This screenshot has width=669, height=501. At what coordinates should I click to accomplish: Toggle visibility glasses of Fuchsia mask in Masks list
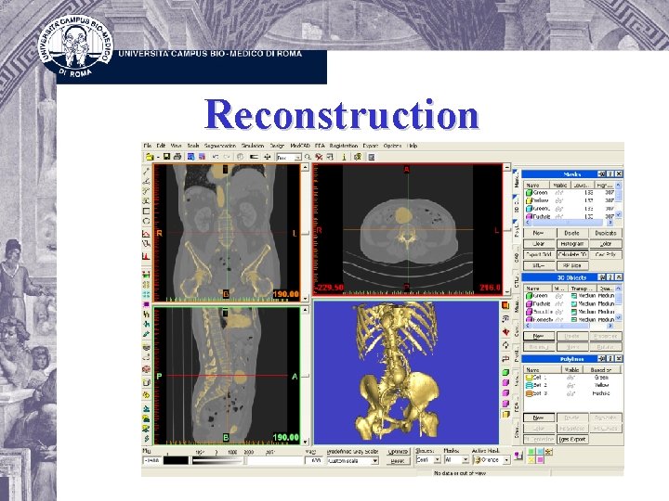[559, 216]
